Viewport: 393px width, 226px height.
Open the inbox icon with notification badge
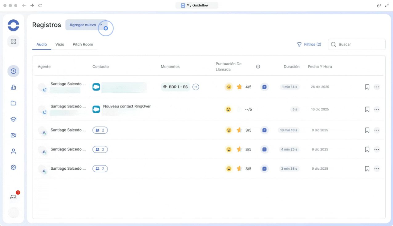pos(13,197)
